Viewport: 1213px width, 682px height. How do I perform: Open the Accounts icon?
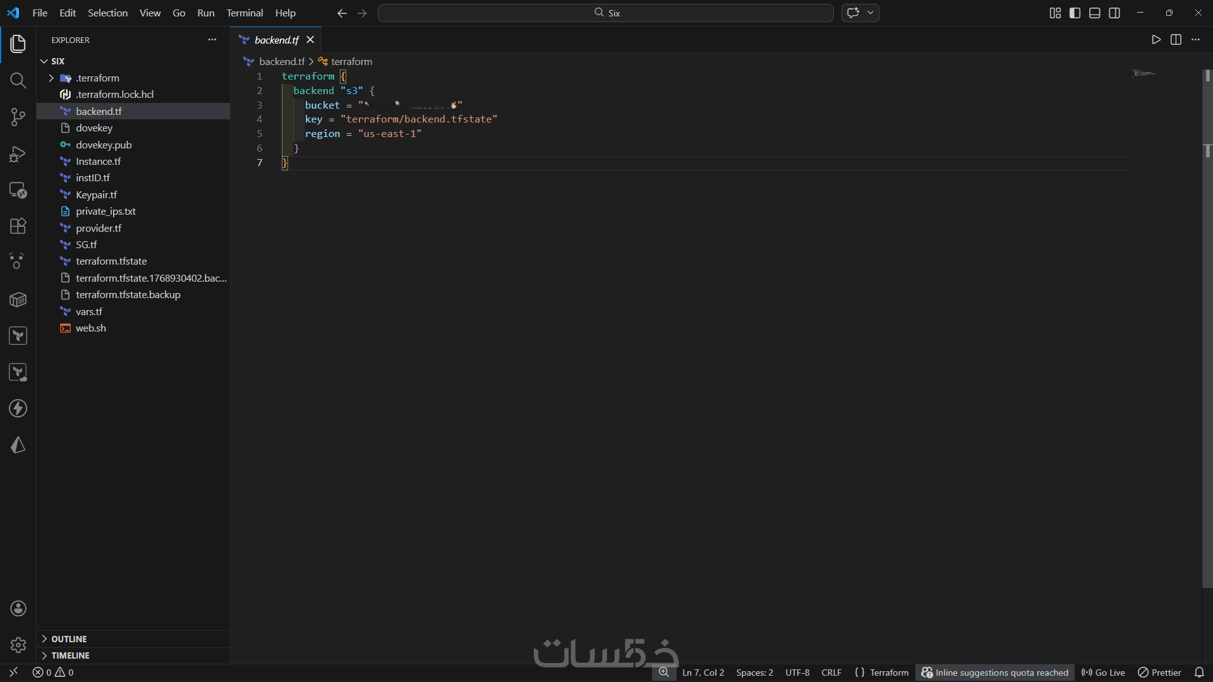pyautogui.click(x=18, y=608)
